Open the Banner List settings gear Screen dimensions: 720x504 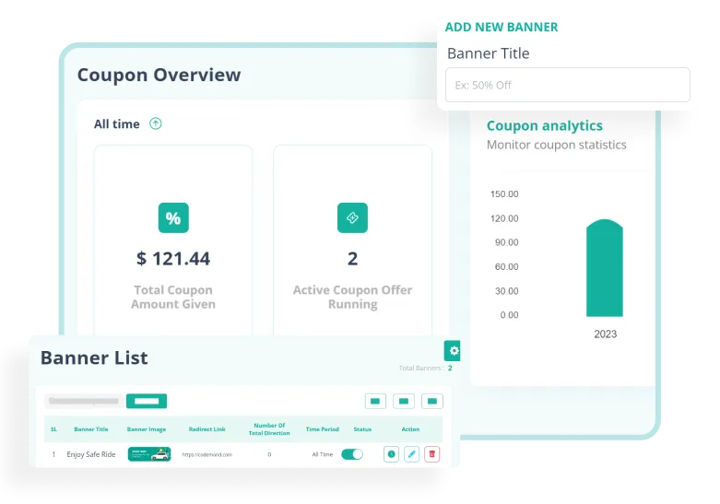[453, 351]
